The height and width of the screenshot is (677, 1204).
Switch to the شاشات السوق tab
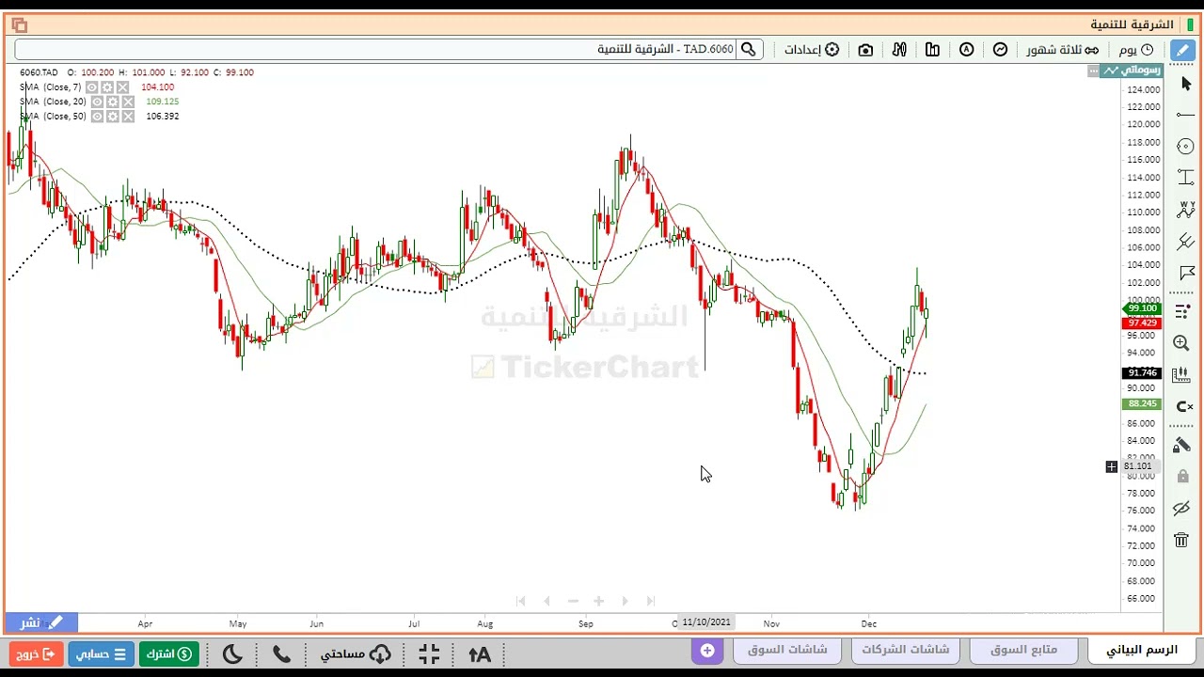pos(787,650)
